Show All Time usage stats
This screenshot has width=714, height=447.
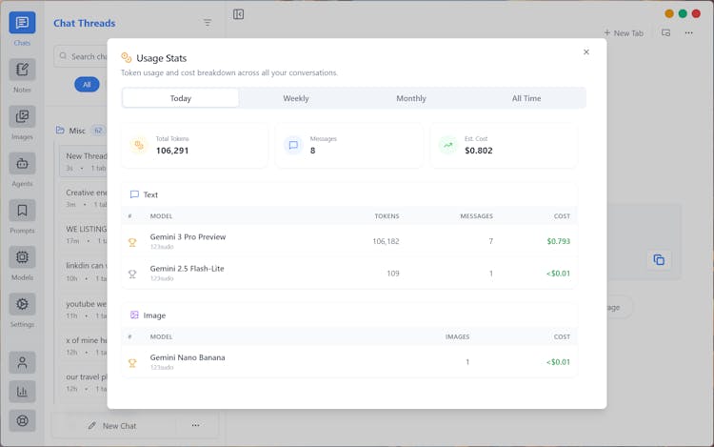pyautogui.click(x=526, y=98)
